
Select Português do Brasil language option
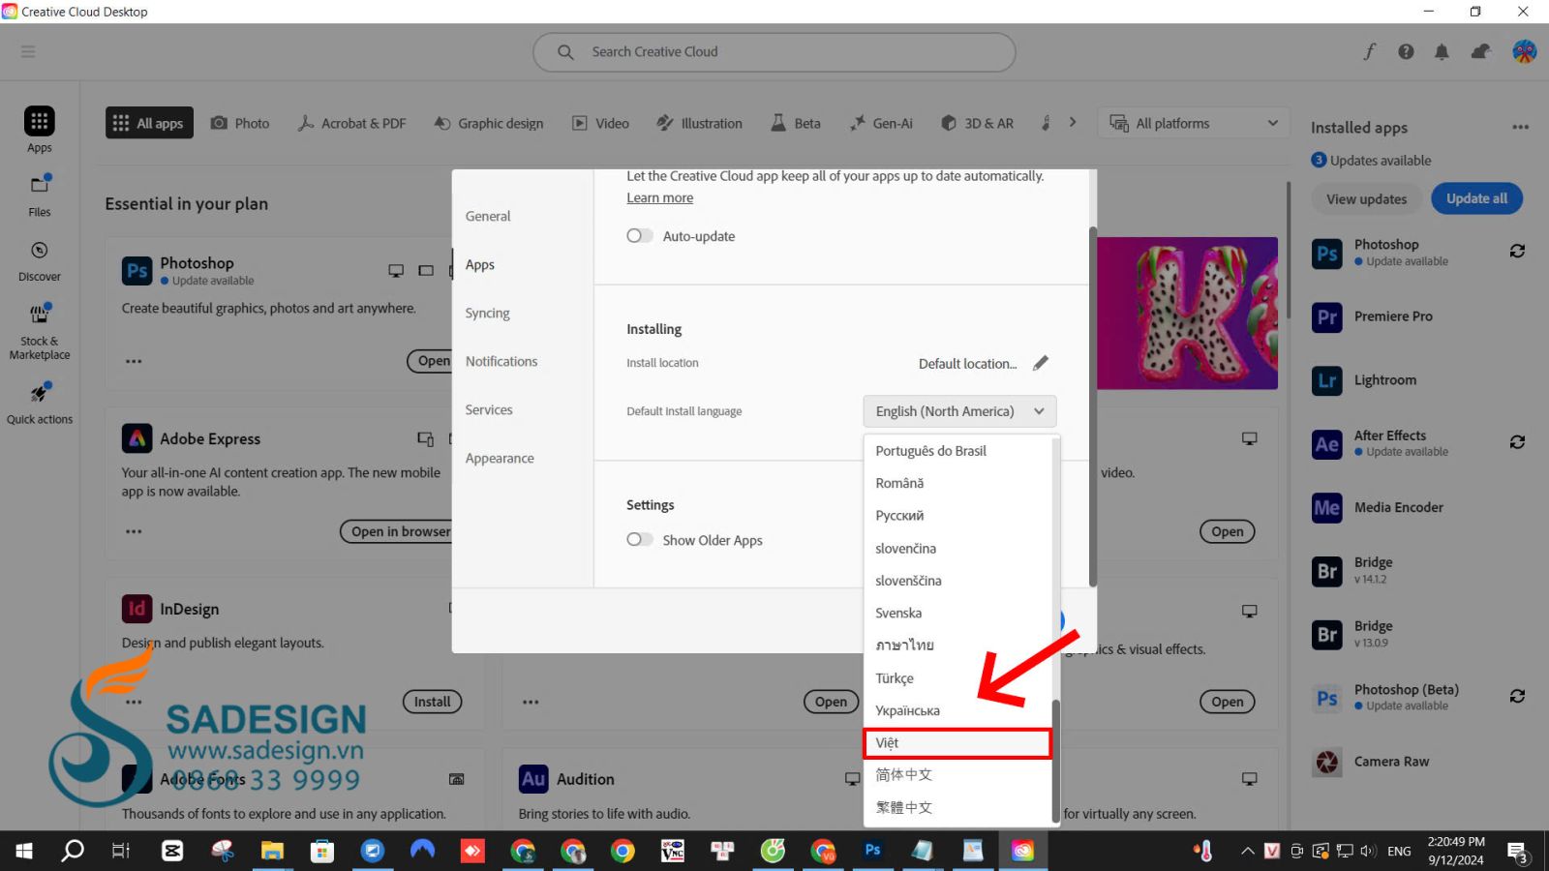point(957,451)
